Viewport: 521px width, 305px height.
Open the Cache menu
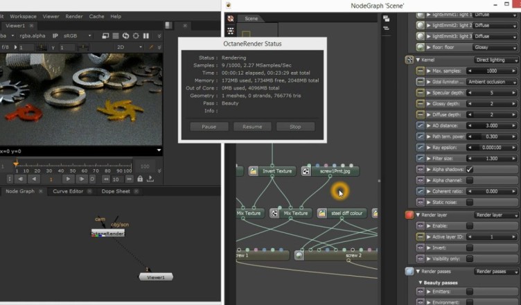96,17
